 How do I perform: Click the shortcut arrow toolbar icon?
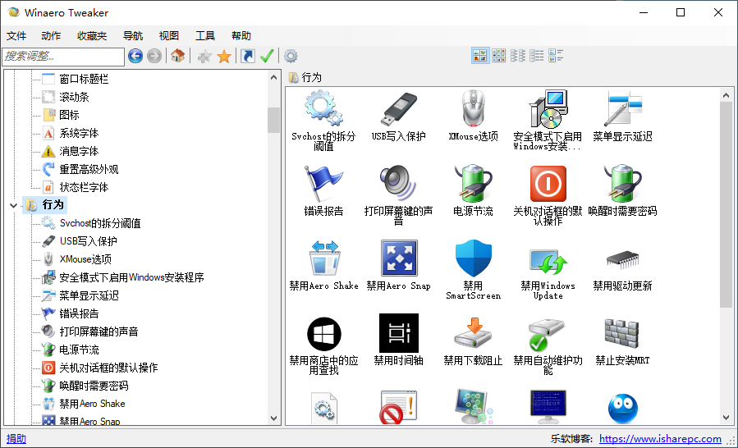tap(248, 56)
